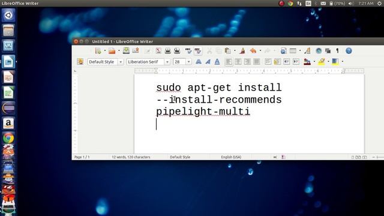Open Page Preview icon
384x216 pixels.
[x=177, y=50]
